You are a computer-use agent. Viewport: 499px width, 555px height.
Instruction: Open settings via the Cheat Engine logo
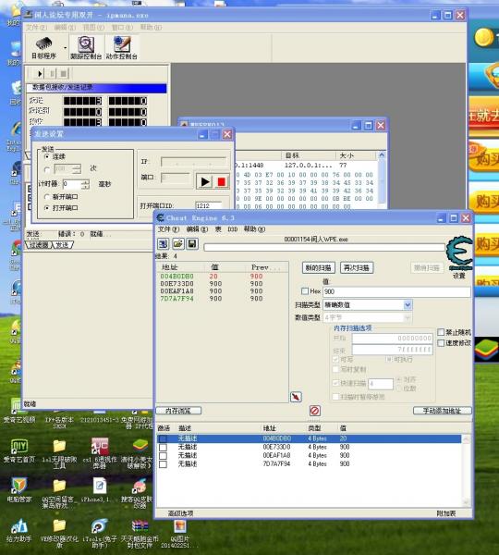pyautogui.click(x=459, y=254)
